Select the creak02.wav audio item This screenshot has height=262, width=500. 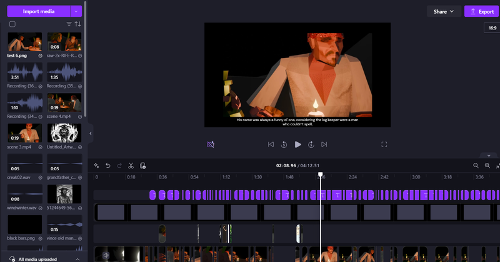pos(24,163)
